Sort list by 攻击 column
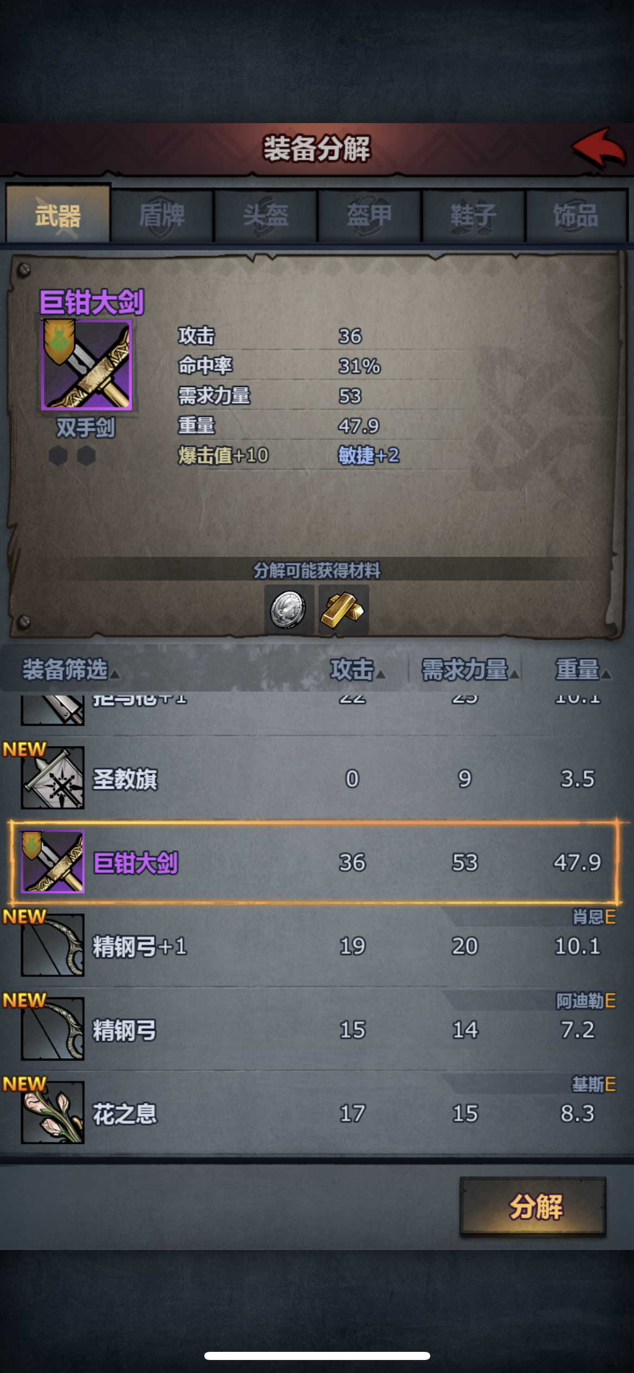 click(358, 670)
